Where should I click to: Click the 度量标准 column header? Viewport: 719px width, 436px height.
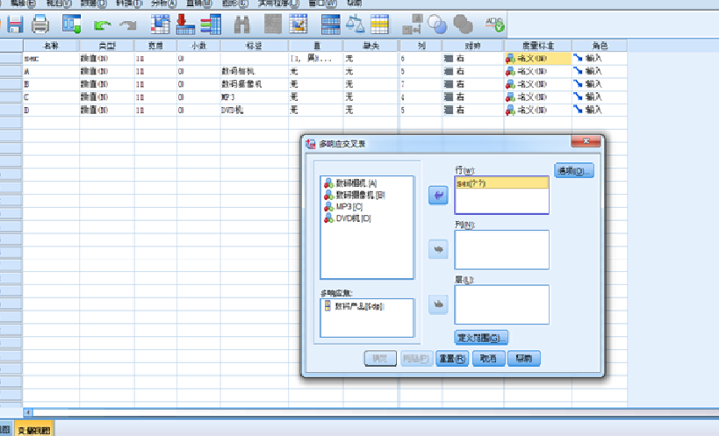538,46
